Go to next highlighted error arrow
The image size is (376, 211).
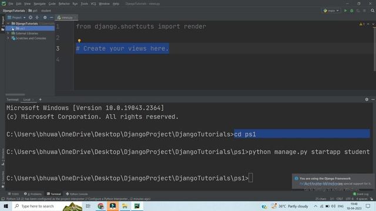click(373, 25)
